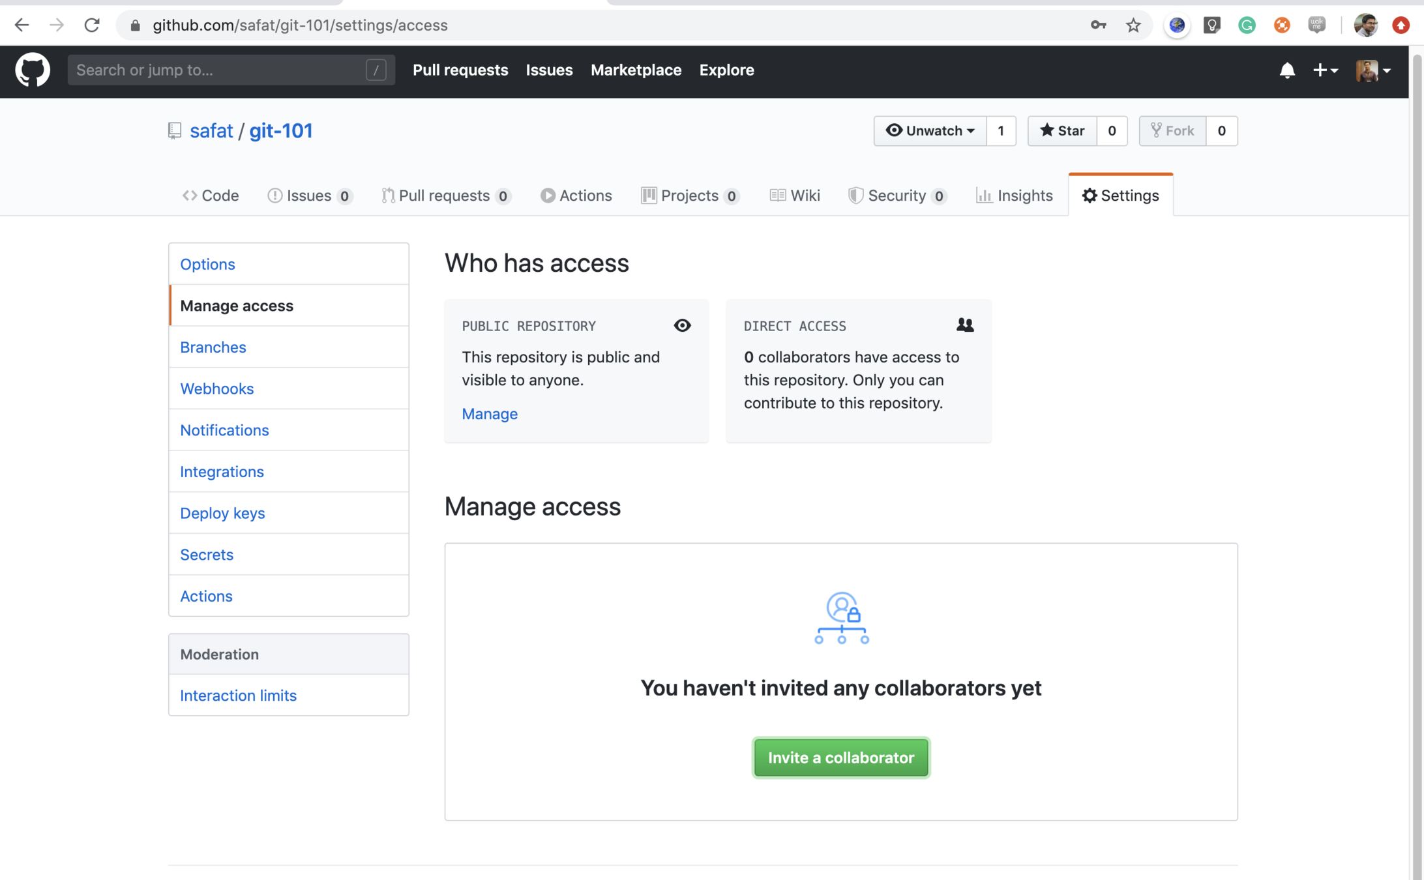Click the Grammarly extension icon
This screenshot has width=1424, height=880.
(1247, 25)
